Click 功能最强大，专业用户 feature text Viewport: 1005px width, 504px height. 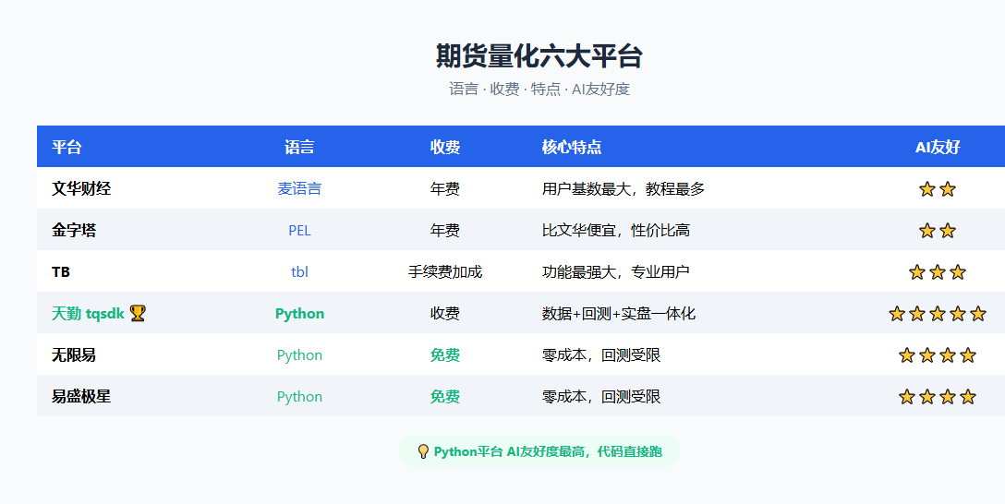click(x=616, y=271)
